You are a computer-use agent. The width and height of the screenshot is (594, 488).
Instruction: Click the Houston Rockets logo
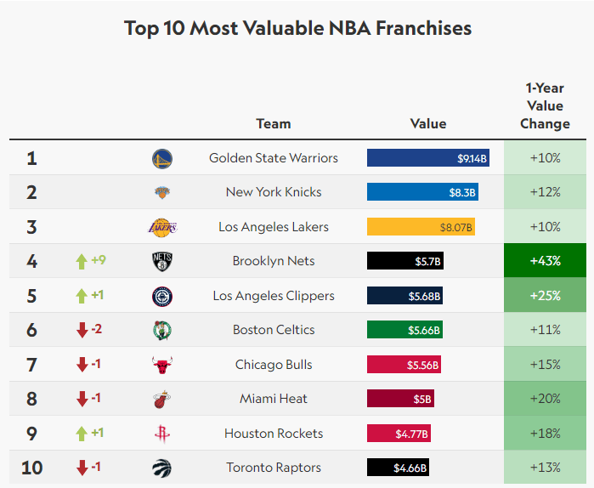162,434
